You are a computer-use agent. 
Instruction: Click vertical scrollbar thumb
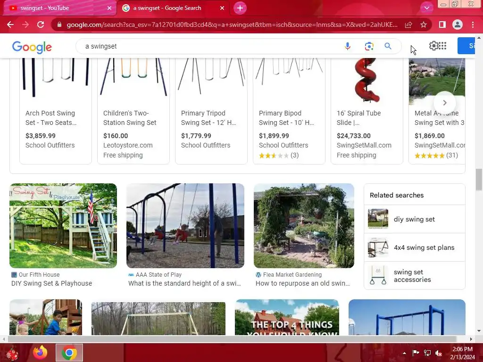pos(479,180)
